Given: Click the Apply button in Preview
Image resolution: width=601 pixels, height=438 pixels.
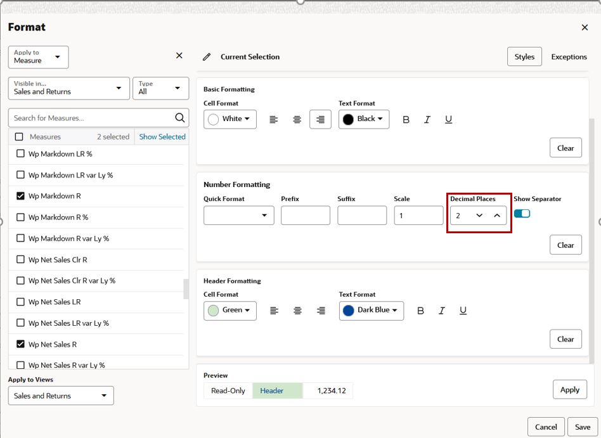Looking at the screenshot, I should 569,389.
